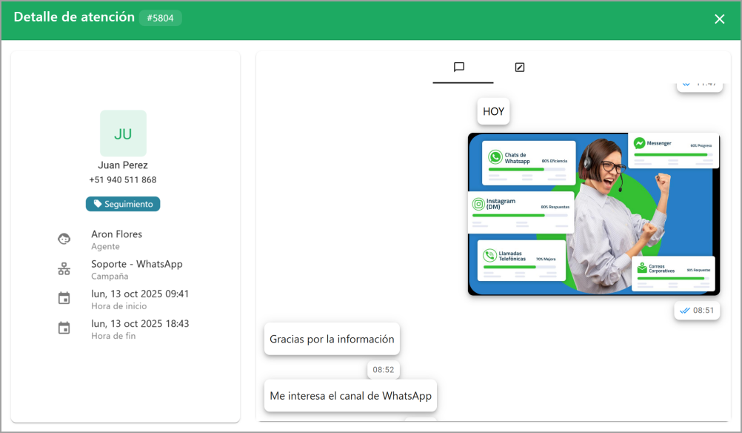Click the campaign network icon beside Soporte - WhatsApp

coord(64,269)
